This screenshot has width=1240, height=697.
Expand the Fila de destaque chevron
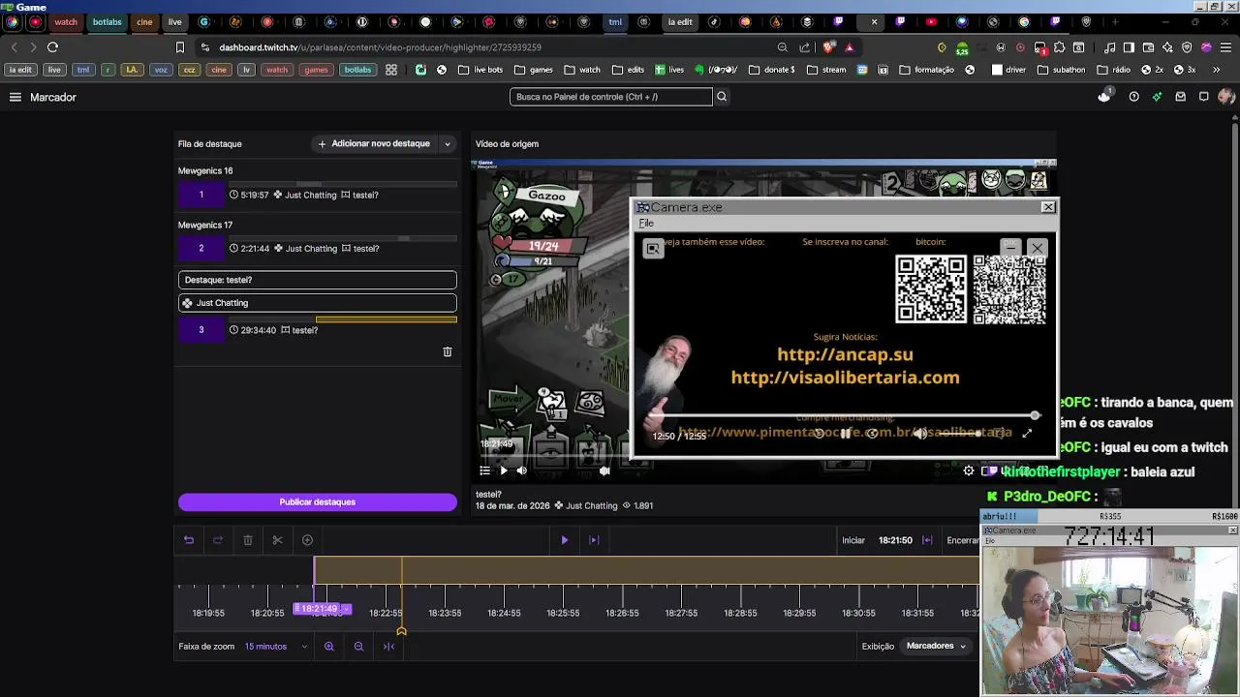(x=448, y=144)
